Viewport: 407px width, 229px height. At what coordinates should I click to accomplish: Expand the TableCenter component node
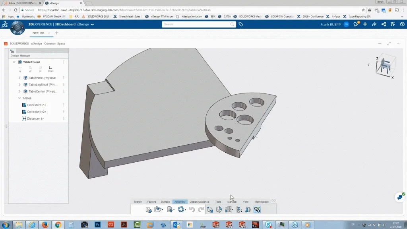pyautogui.click(x=19, y=91)
